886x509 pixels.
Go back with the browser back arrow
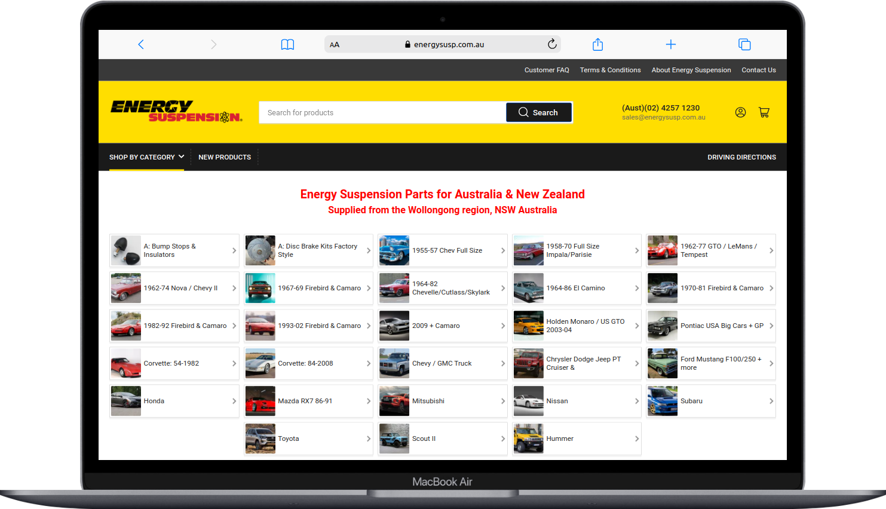tap(141, 44)
